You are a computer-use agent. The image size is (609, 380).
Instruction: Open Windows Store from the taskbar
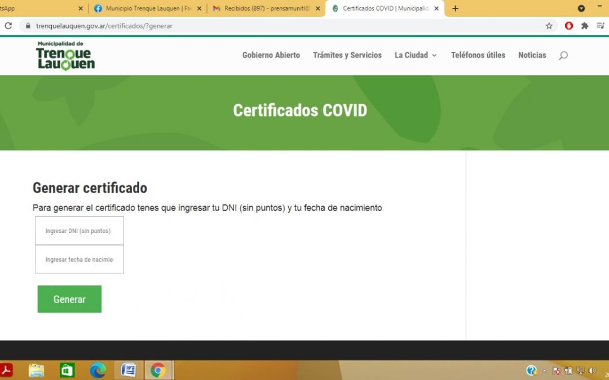coord(67,370)
